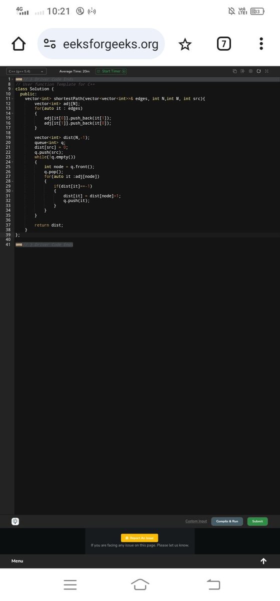Image resolution: width=280 pixels, height=601 pixels.
Task: Click the Compile & Run button
Action: [227, 521]
